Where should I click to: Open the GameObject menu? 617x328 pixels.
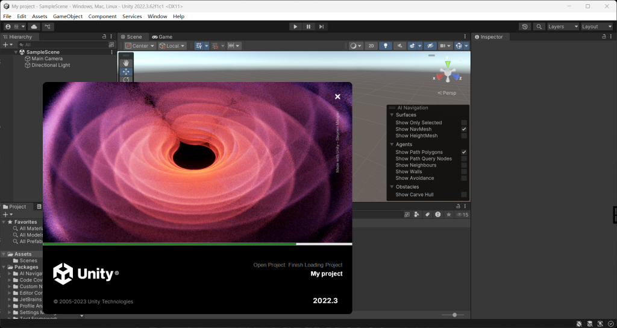[67, 16]
